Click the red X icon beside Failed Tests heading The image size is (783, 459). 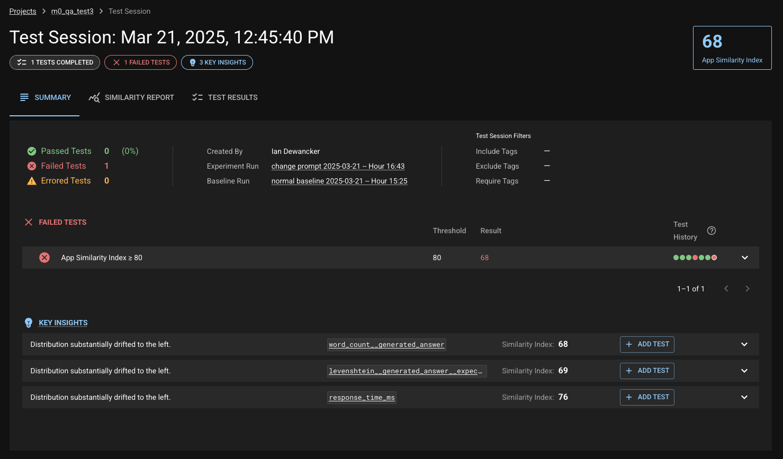pyautogui.click(x=29, y=222)
